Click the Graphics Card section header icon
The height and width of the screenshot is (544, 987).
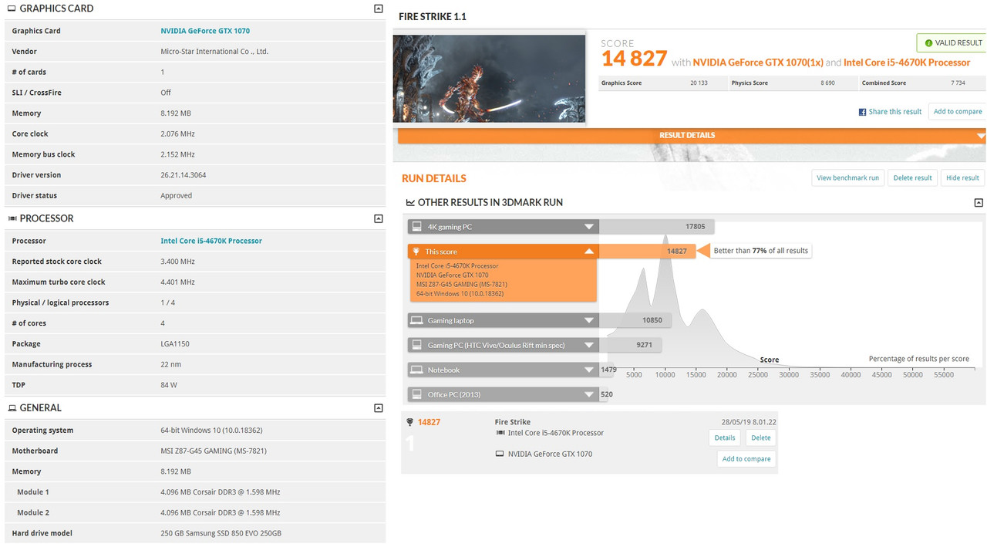[12, 8]
